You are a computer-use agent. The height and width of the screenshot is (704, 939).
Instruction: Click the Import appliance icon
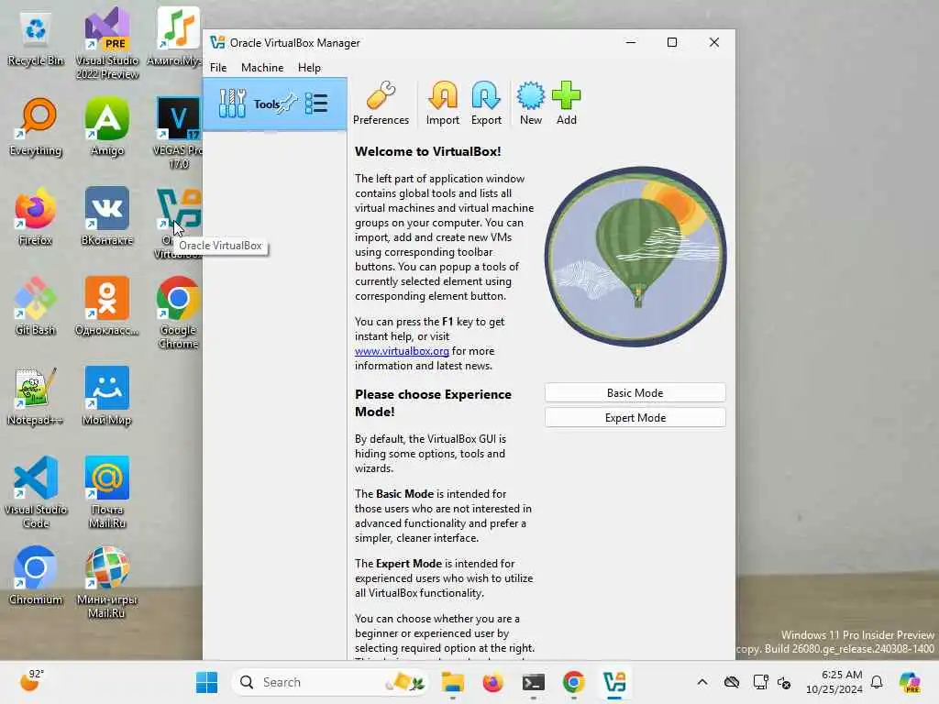(x=443, y=103)
